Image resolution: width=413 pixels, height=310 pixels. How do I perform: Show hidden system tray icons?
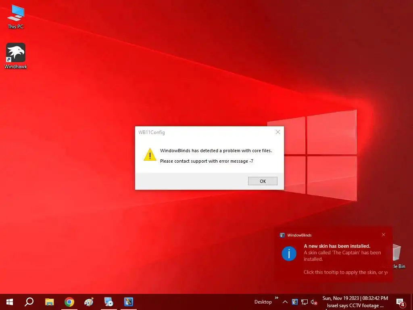click(x=285, y=302)
